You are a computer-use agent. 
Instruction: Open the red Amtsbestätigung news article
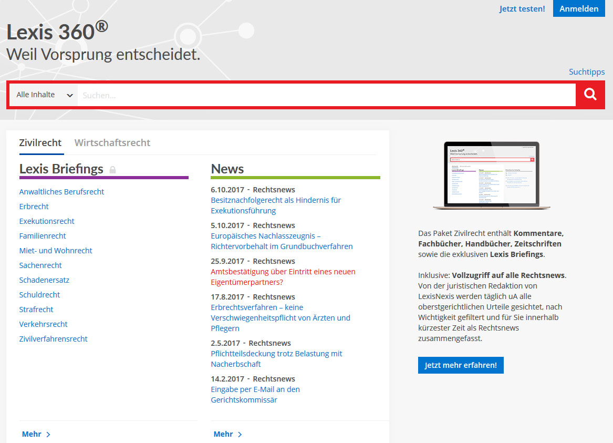[283, 277]
